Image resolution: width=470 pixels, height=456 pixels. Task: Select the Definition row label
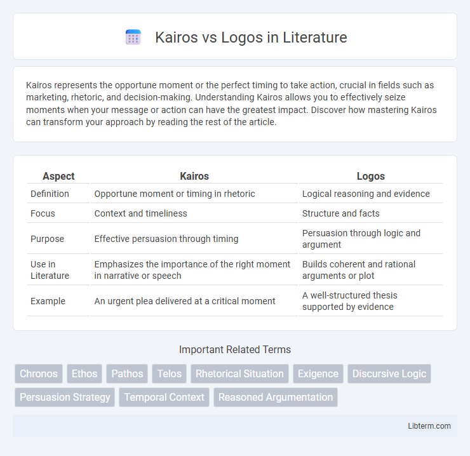[x=50, y=194]
